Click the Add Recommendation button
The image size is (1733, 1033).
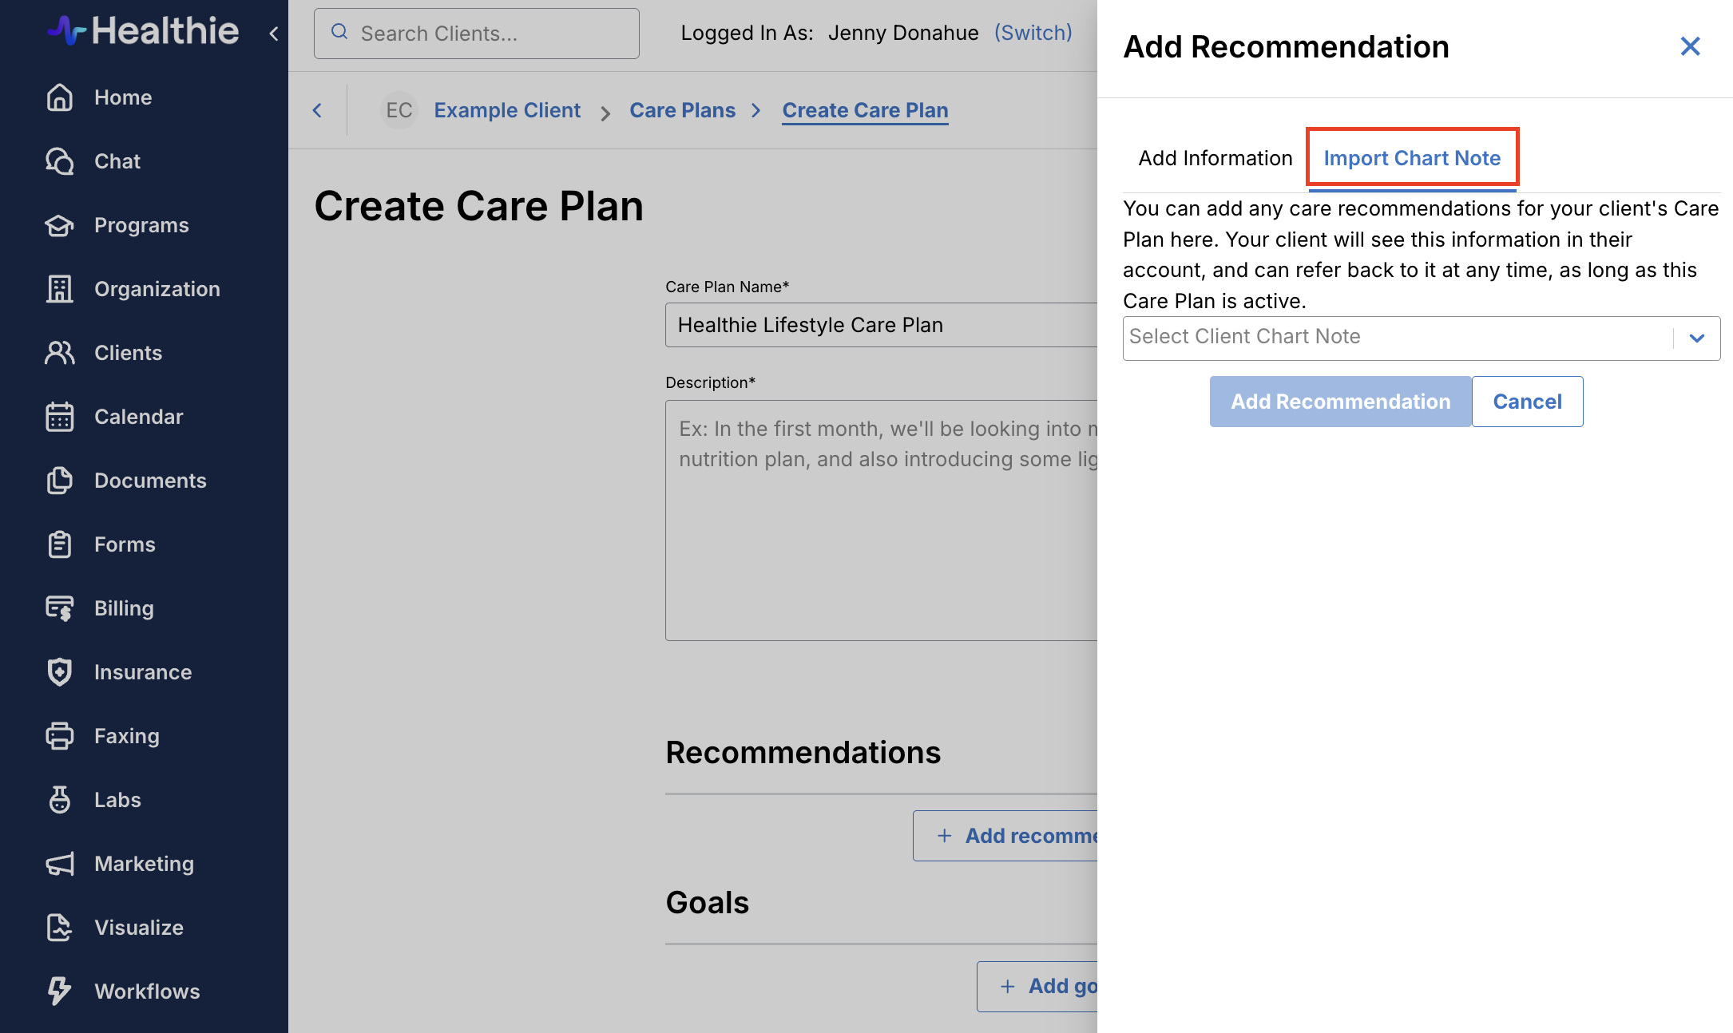coord(1340,402)
